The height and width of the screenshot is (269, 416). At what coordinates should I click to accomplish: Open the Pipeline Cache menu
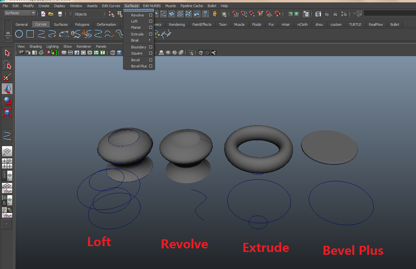click(x=192, y=6)
